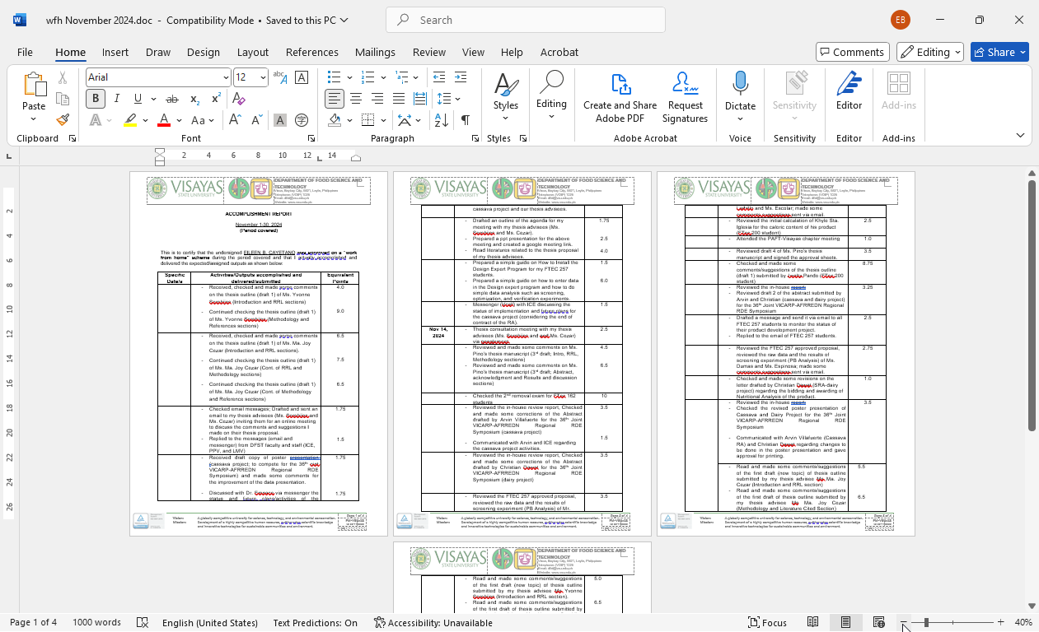Show paragraph marks with pilcrow icon

pyautogui.click(x=466, y=120)
